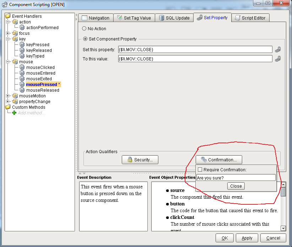Switch to the Navigation tab

(96, 18)
